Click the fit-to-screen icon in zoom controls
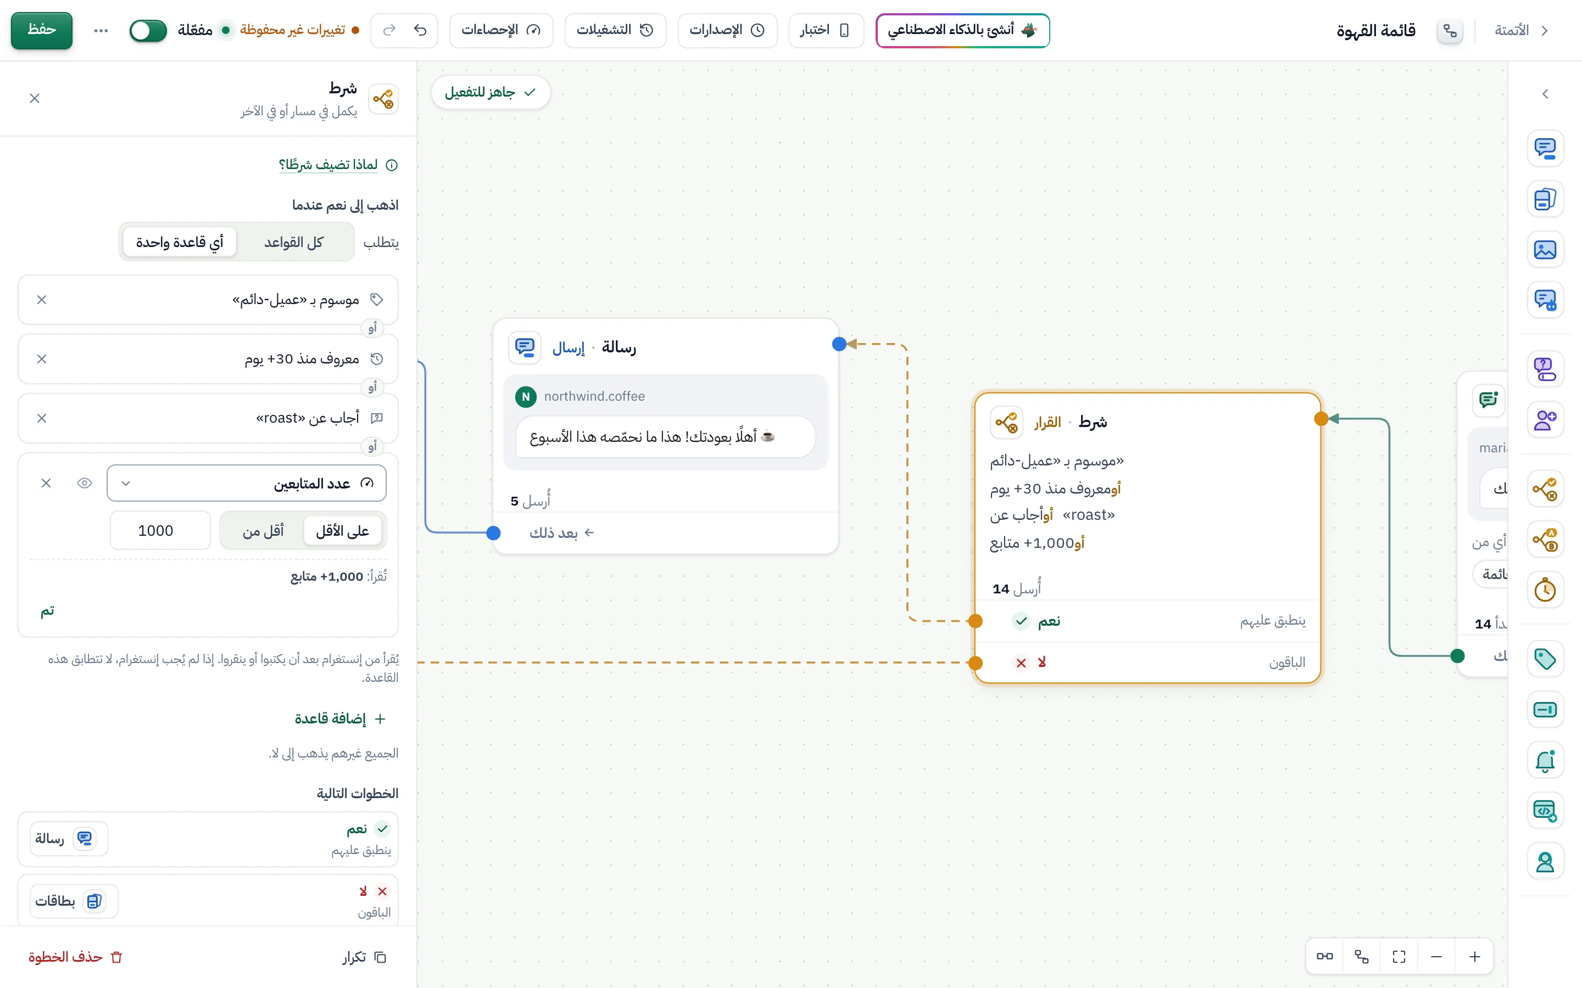Viewport: 1582px width, 988px height. click(x=1399, y=957)
